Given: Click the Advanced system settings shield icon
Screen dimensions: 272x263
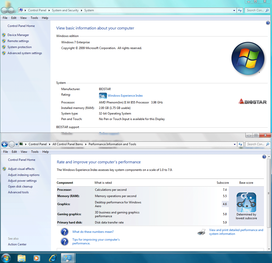Looking at the screenshot, I should pos(4,53).
